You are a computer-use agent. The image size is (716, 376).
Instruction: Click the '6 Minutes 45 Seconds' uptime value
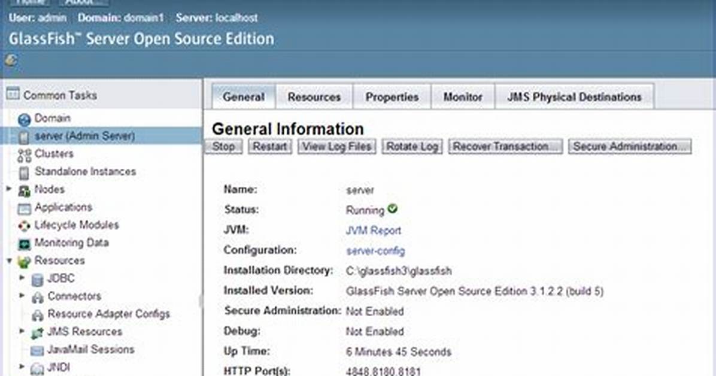click(399, 352)
